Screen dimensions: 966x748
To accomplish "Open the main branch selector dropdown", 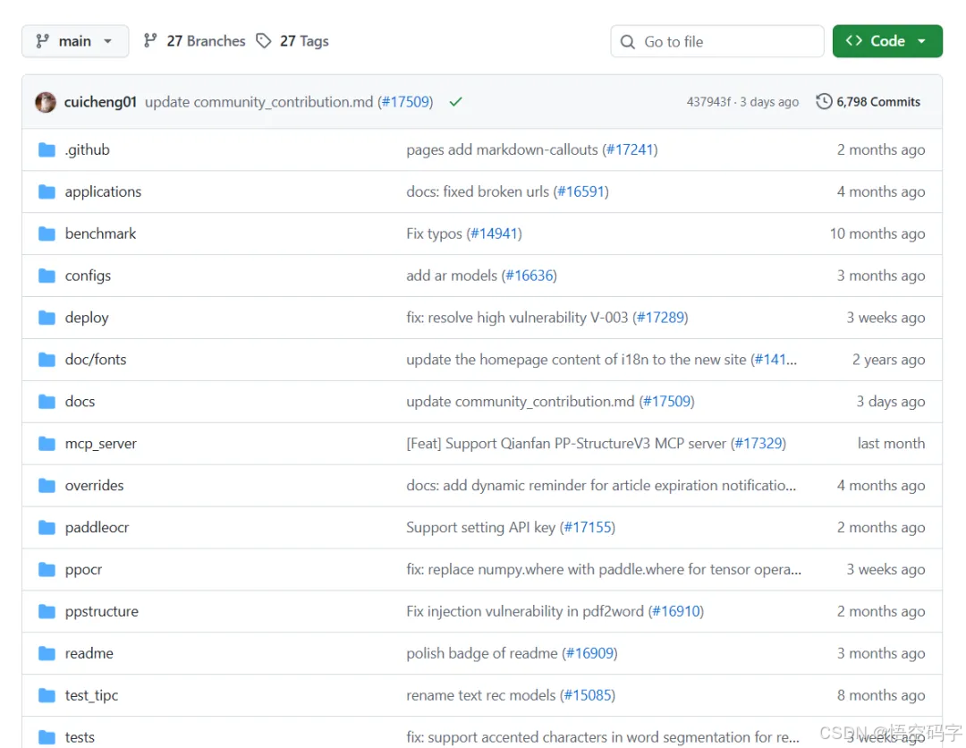I will [75, 41].
